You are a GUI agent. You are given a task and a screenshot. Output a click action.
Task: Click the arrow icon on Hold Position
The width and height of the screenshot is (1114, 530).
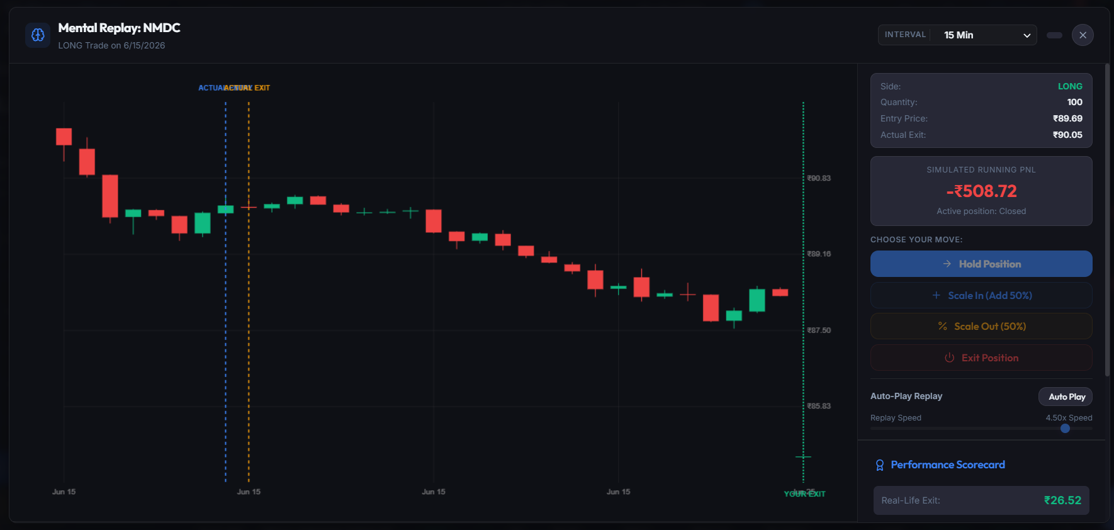(947, 264)
